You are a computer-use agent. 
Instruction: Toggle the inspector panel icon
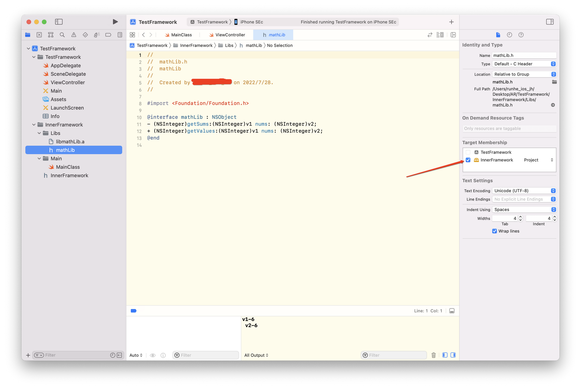(550, 22)
